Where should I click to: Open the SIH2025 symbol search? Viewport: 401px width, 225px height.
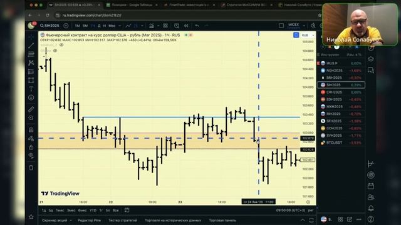point(49,26)
